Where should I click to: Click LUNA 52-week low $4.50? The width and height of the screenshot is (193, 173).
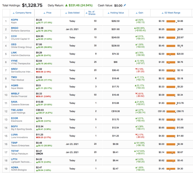tap(162, 136)
